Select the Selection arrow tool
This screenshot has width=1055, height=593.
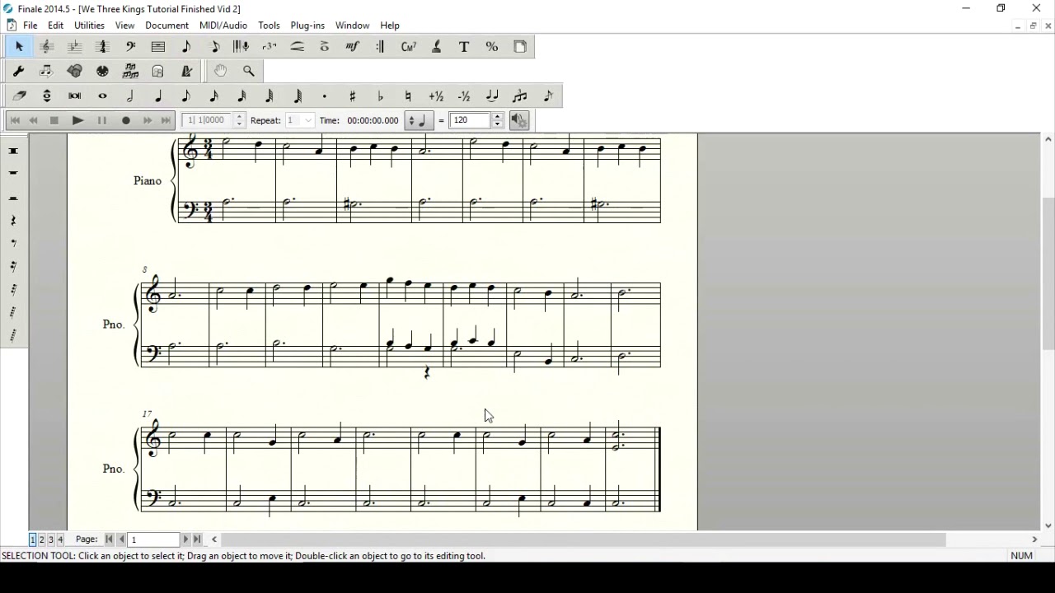(19, 47)
